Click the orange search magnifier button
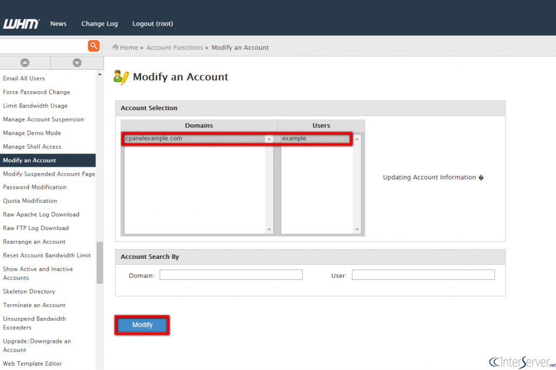 pos(93,46)
